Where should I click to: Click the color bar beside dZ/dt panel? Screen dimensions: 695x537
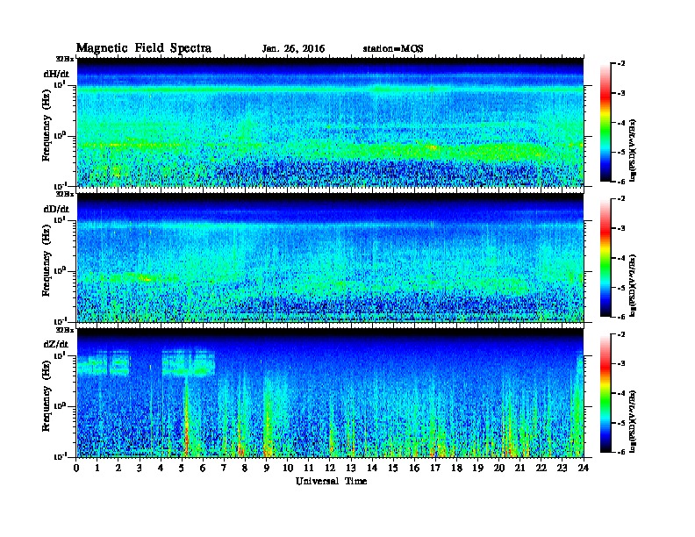pyautogui.click(x=605, y=393)
